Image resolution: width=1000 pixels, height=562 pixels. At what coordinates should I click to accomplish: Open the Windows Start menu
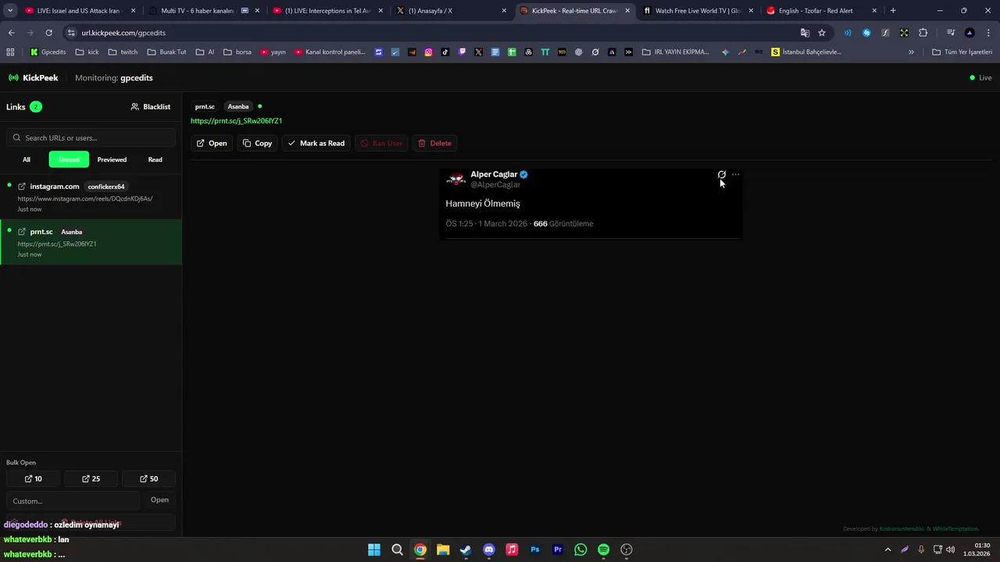tap(374, 550)
